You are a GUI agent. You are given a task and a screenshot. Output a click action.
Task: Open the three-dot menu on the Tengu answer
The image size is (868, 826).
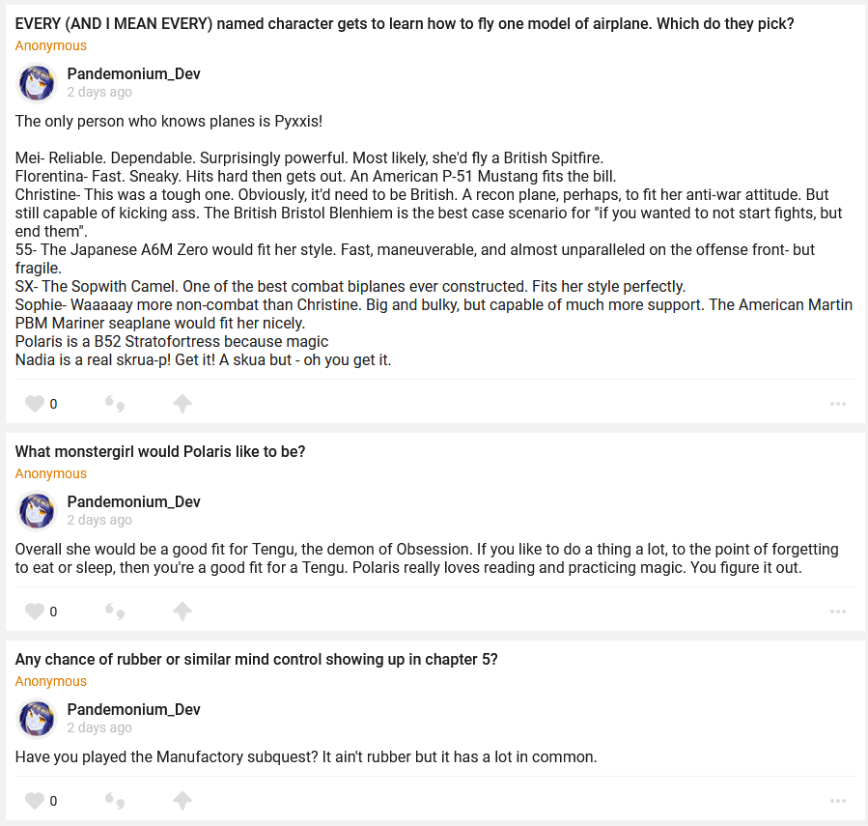(837, 612)
